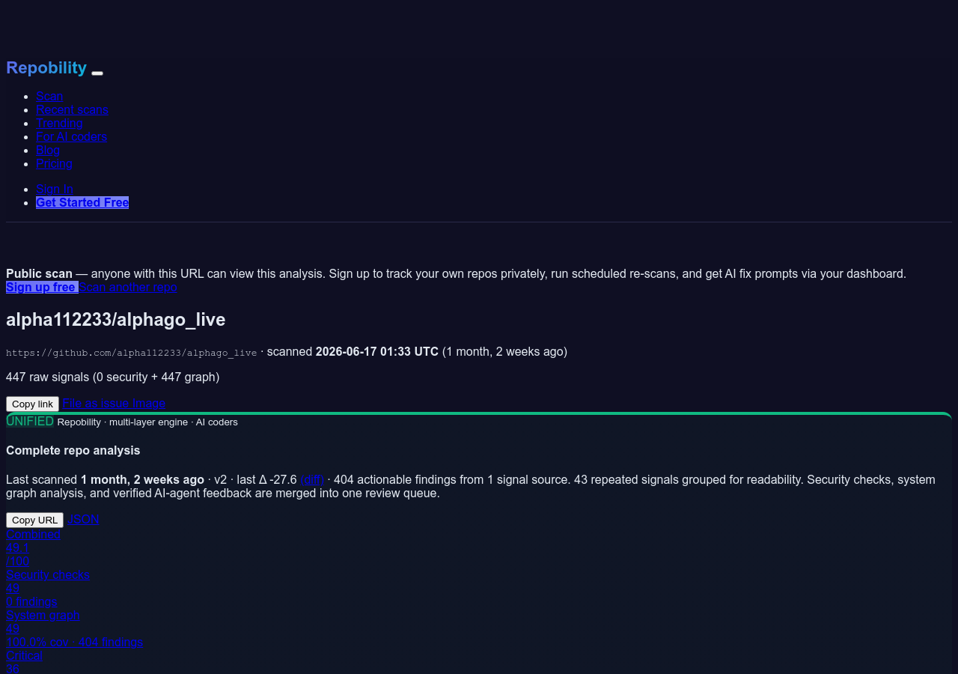Open the Scan nav link
958x674 pixels.
[x=49, y=96]
